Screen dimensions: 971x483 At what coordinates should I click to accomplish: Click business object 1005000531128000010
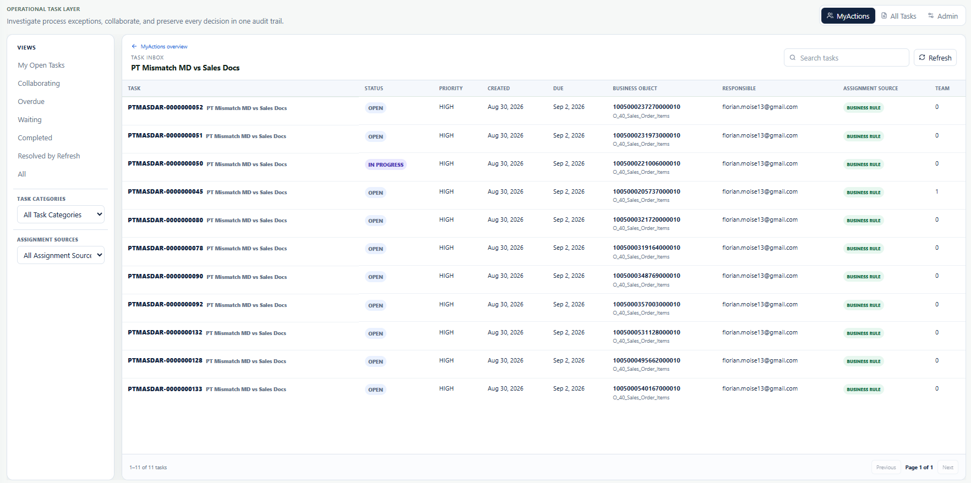pyautogui.click(x=646, y=332)
